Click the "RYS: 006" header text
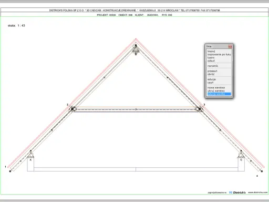Viewport: 269px width, 202px height. [x=167, y=15]
